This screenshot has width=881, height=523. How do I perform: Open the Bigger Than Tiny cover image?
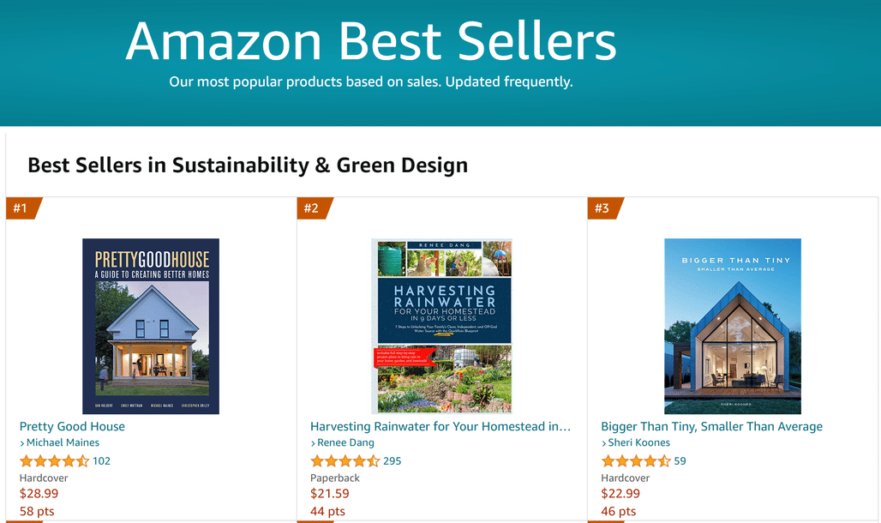tap(733, 326)
